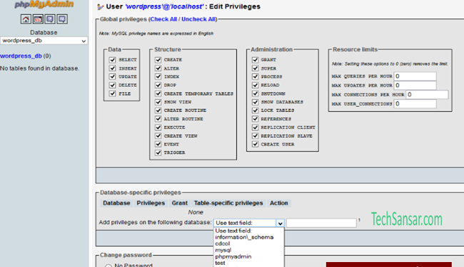
Task: Select information\_schema from dropdown list
Action: [x=248, y=237]
